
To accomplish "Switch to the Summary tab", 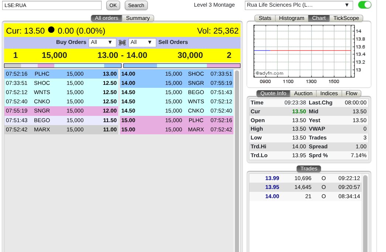I will tap(138, 18).
